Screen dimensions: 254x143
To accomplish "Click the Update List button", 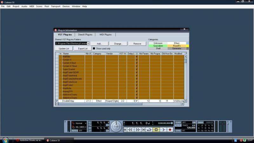I will coord(63,49).
